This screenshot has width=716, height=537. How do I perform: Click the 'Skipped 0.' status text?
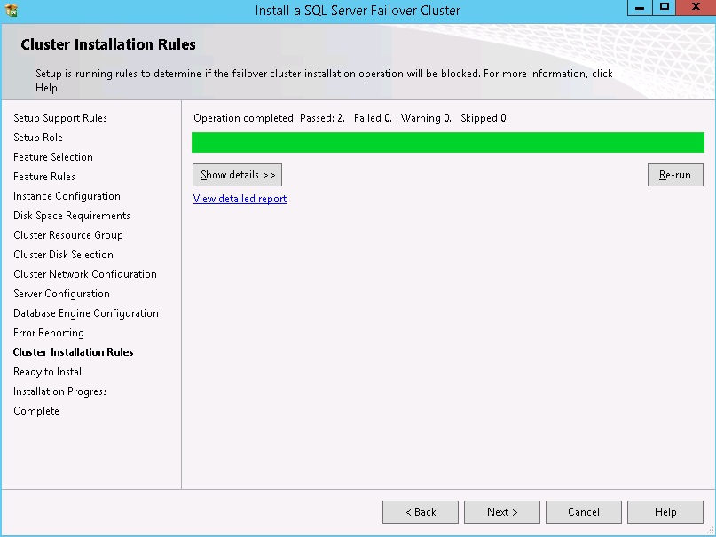click(x=484, y=118)
